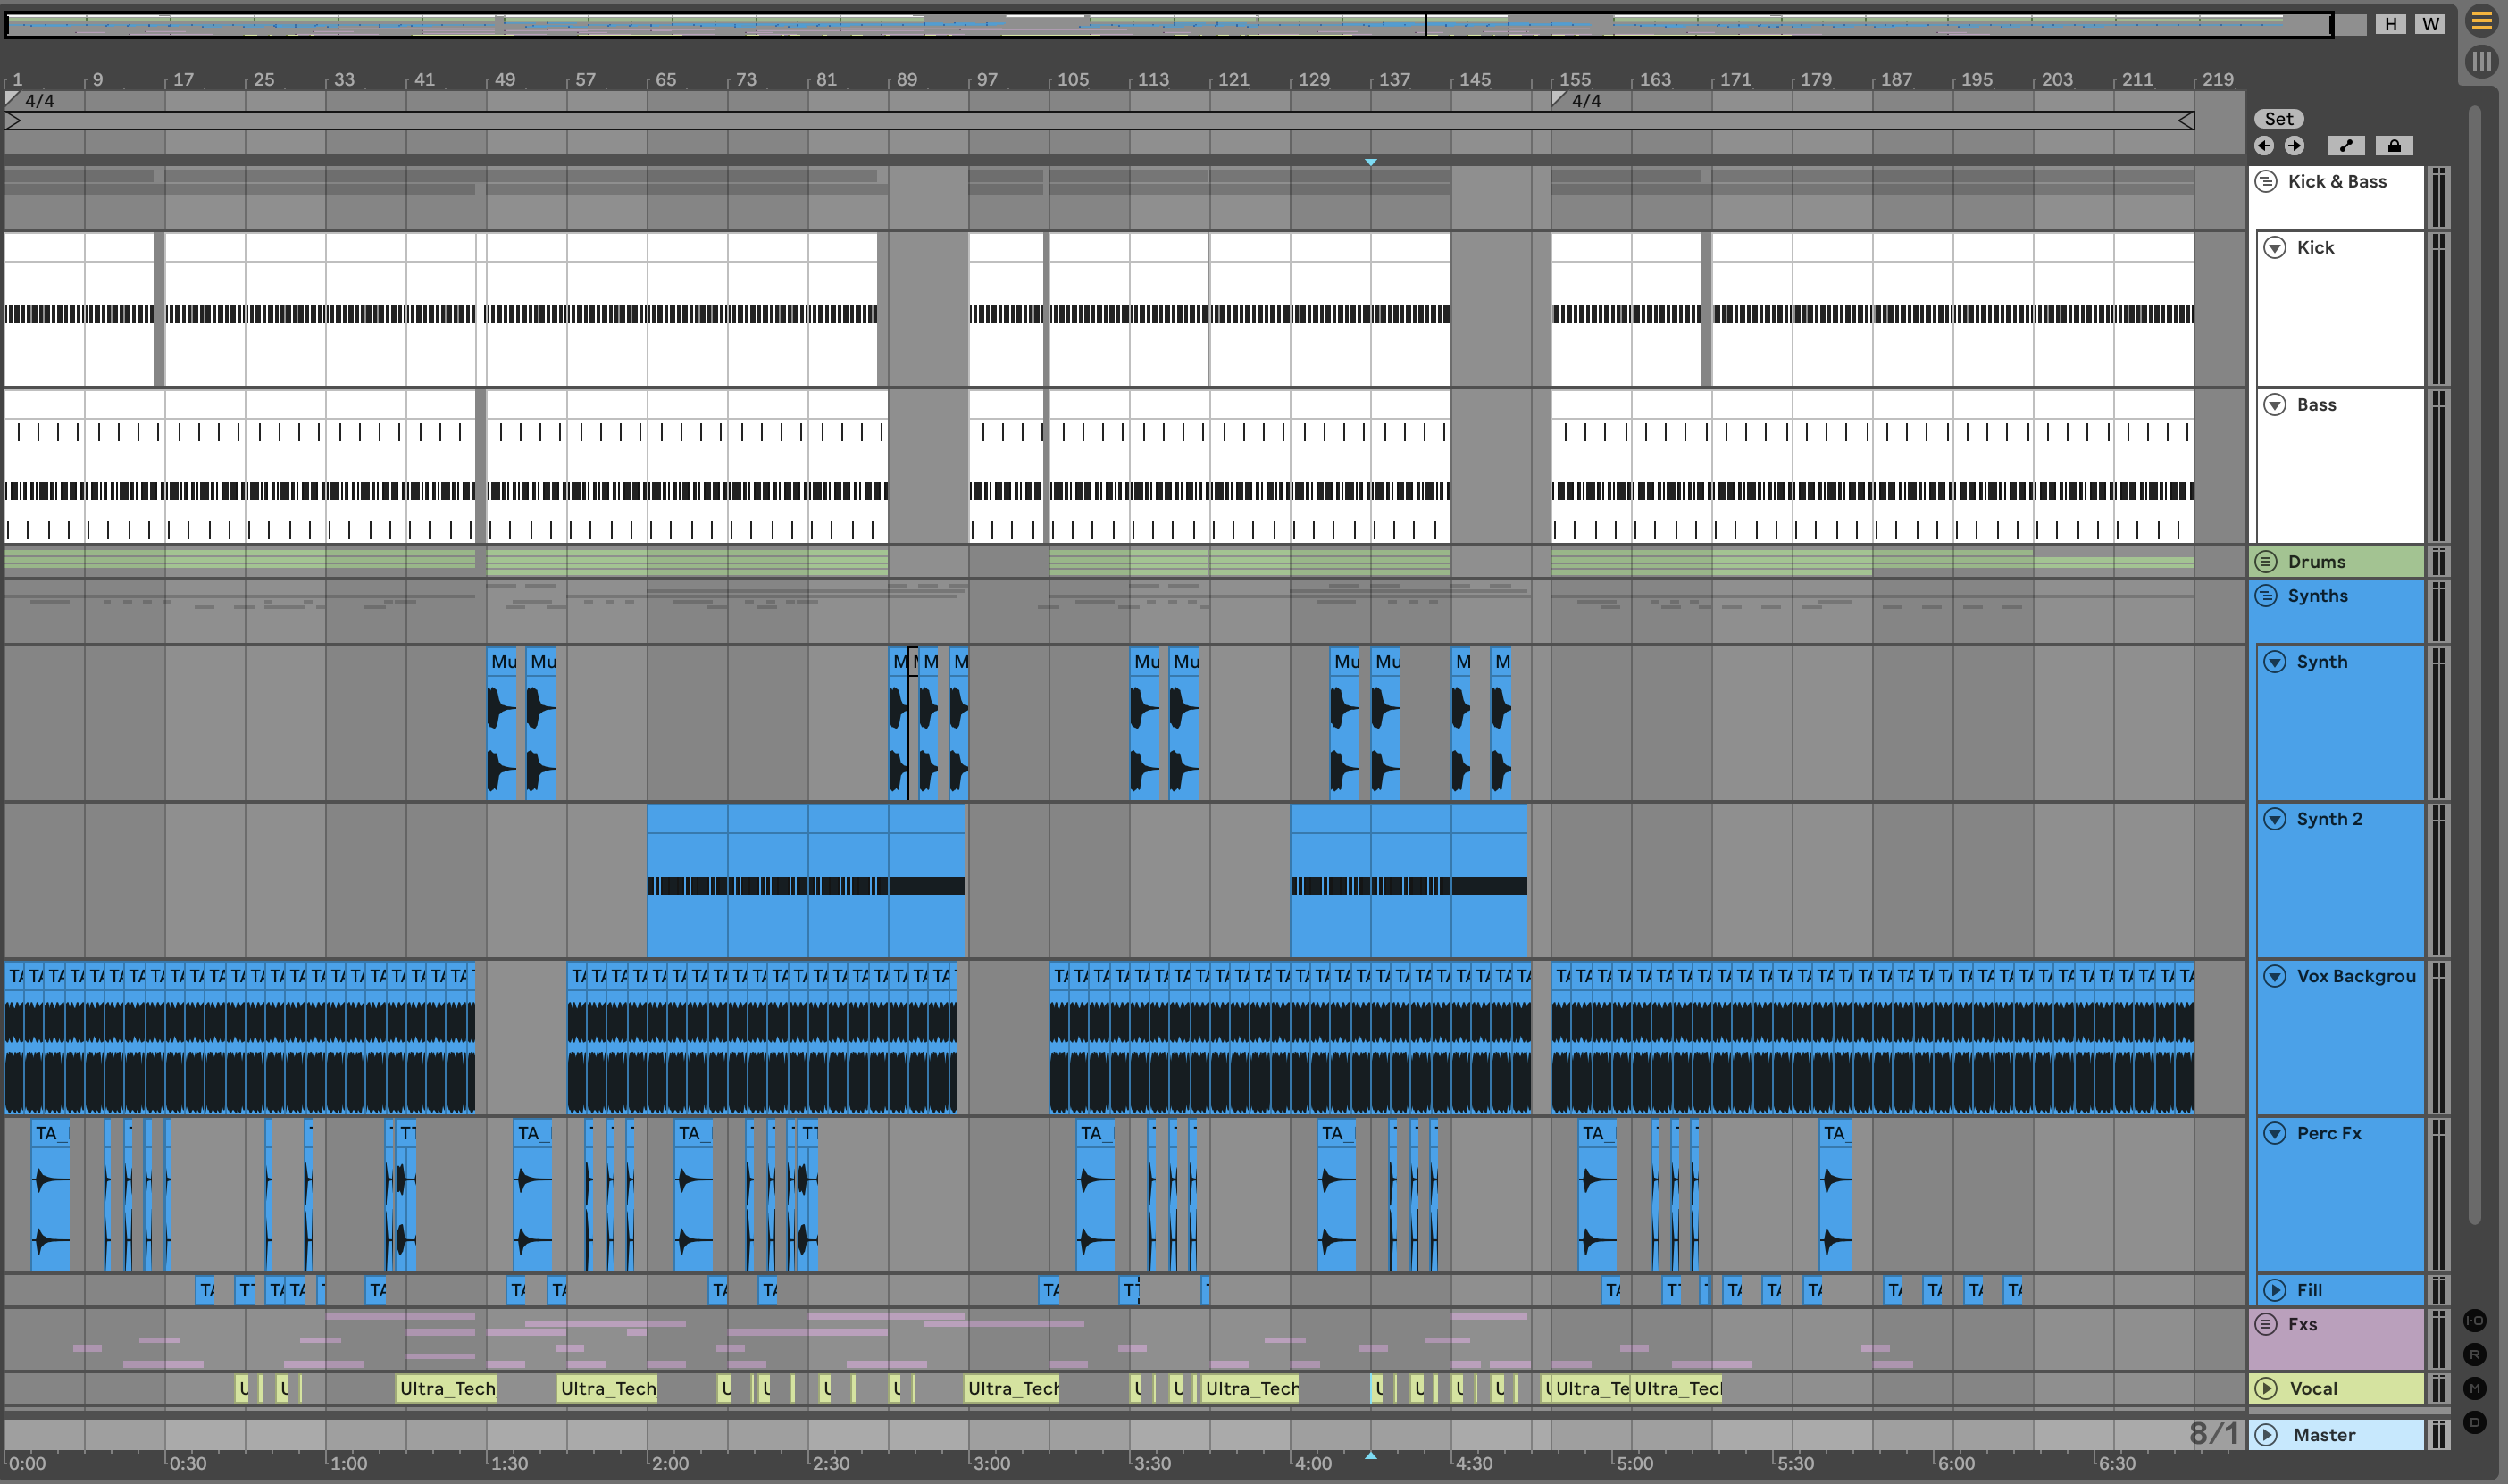
Task: Expand the Fill track
Action: [x=2275, y=1290]
